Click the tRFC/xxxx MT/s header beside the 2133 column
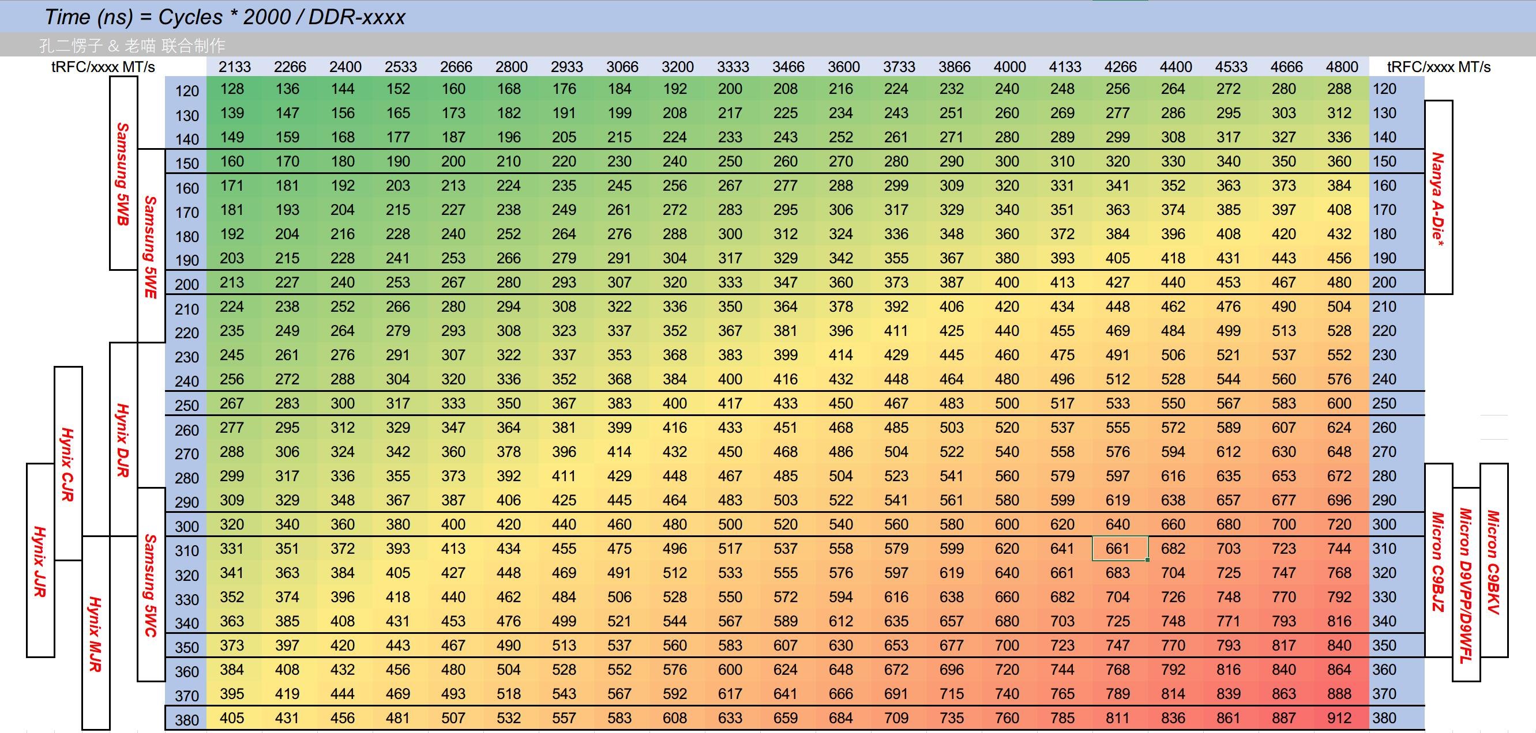This screenshot has height=733, width=1536. [x=103, y=67]
